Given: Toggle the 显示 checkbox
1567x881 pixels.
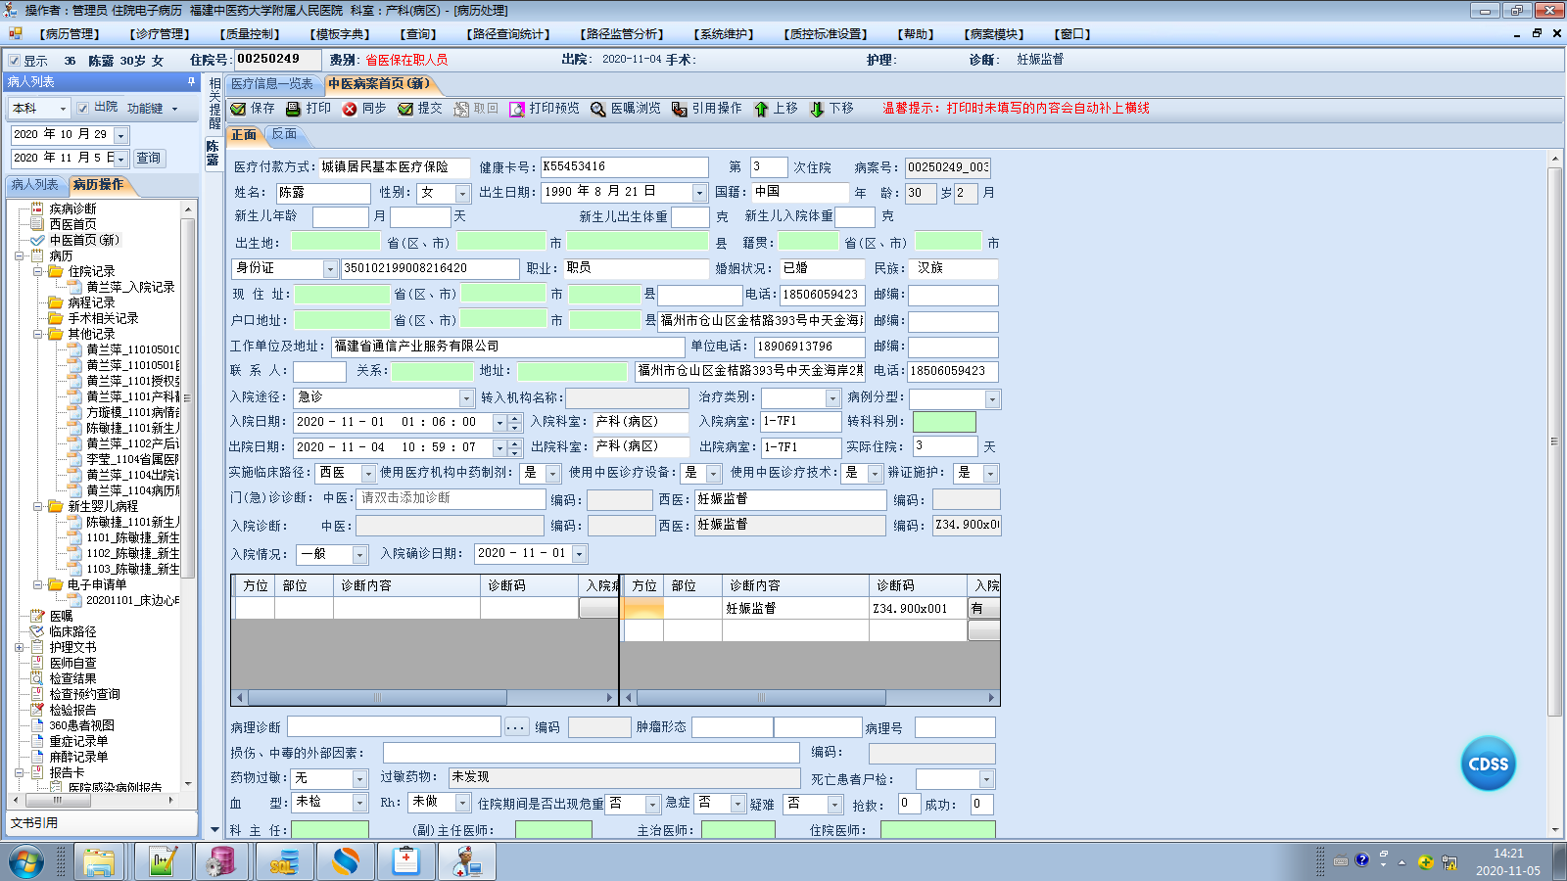Looking at the screenshot, I should [14, 61].
